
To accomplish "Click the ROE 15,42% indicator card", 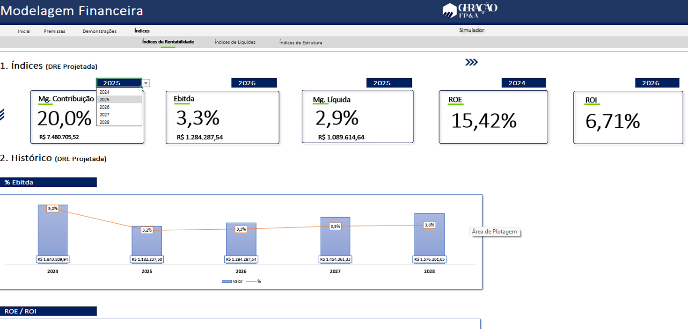I will (493, 117).
